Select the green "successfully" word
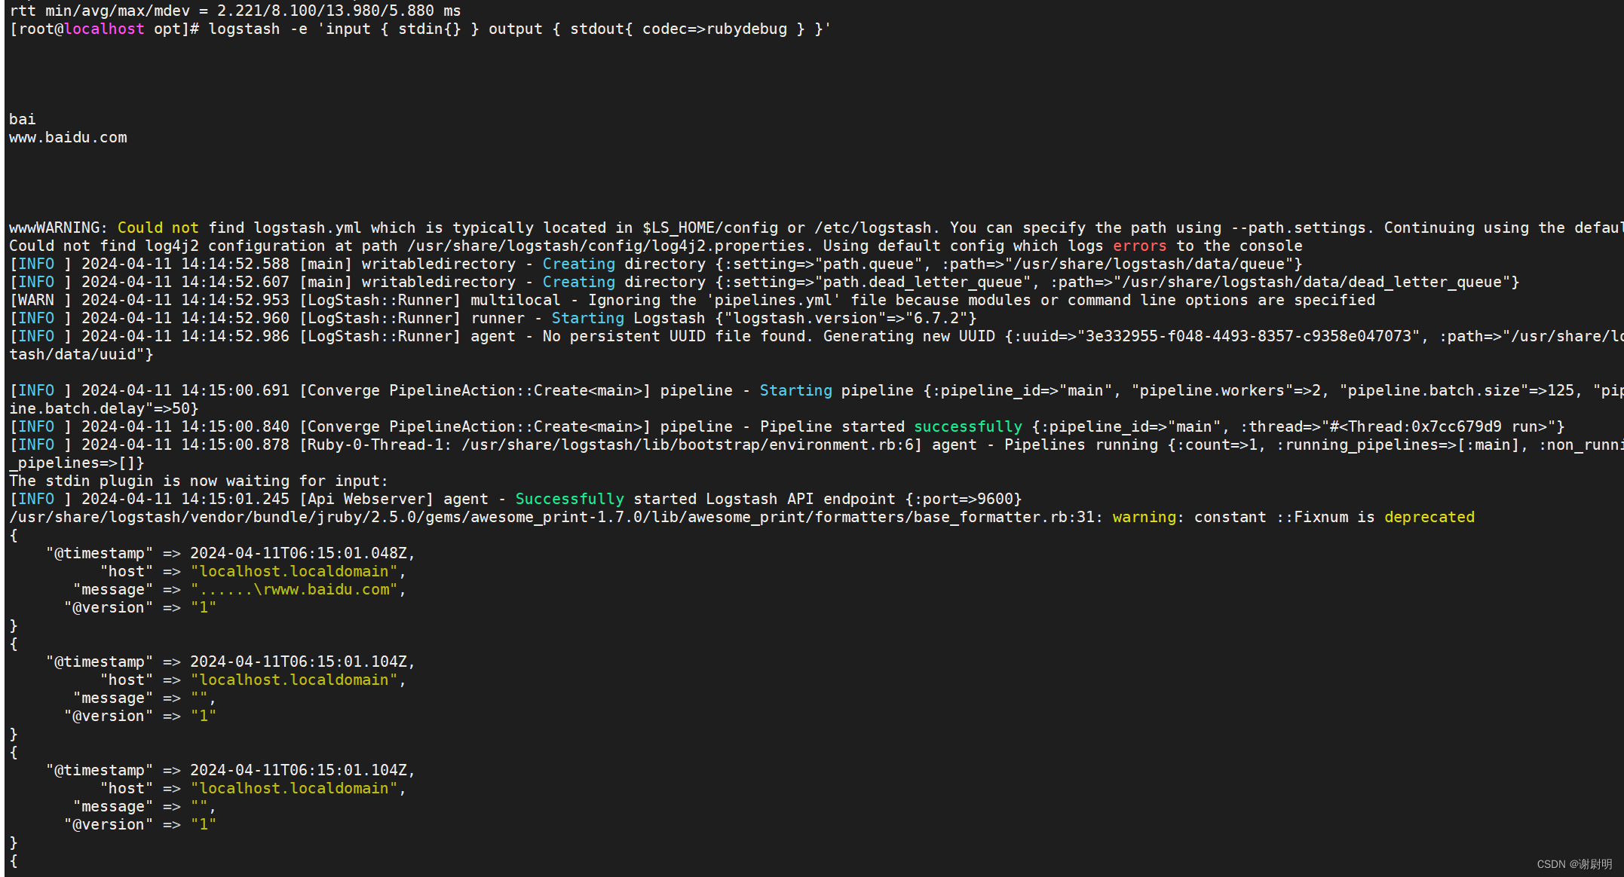Image resolution: width=1624 pixels, height=877 pixels. coord(968,427)
